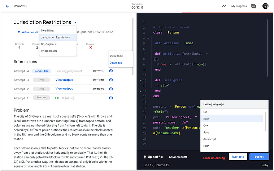This screenshot has height=171, width=274.
Task: Select Swordmaster from the problem list
Action: click(x=58, y=51)
